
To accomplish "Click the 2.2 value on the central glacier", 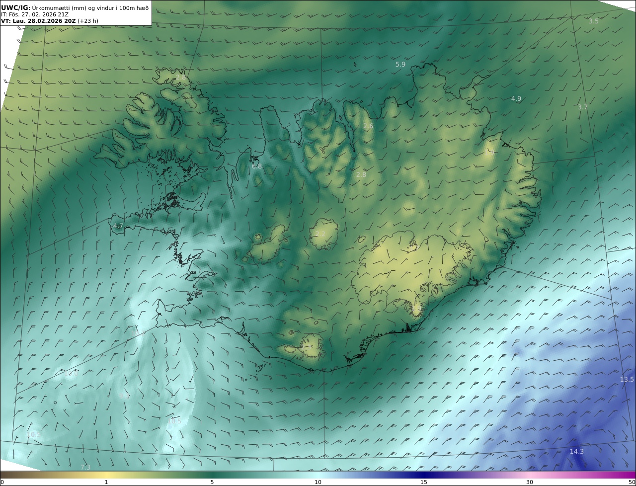I will pyautogui.click(x=320, y=234).
